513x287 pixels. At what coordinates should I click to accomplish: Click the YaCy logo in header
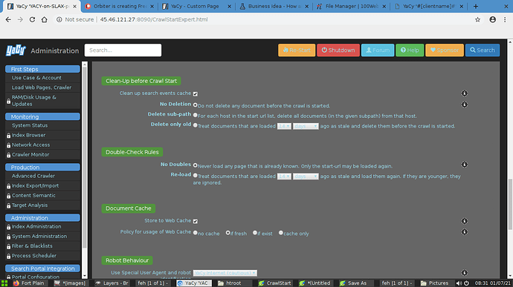click(16, 50)
